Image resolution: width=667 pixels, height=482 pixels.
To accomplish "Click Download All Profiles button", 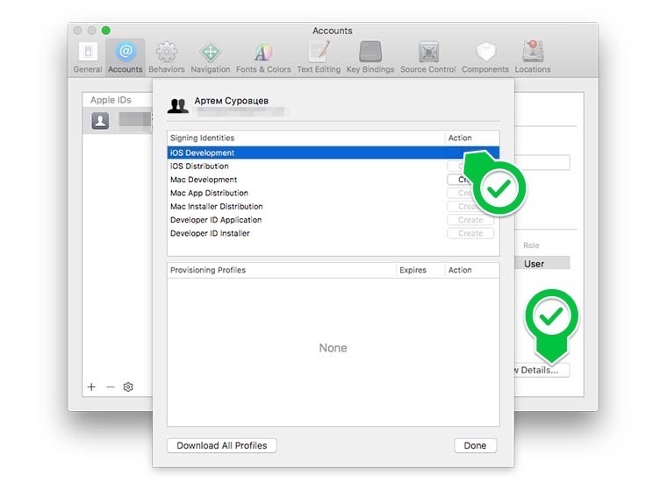I will (222, 445).
